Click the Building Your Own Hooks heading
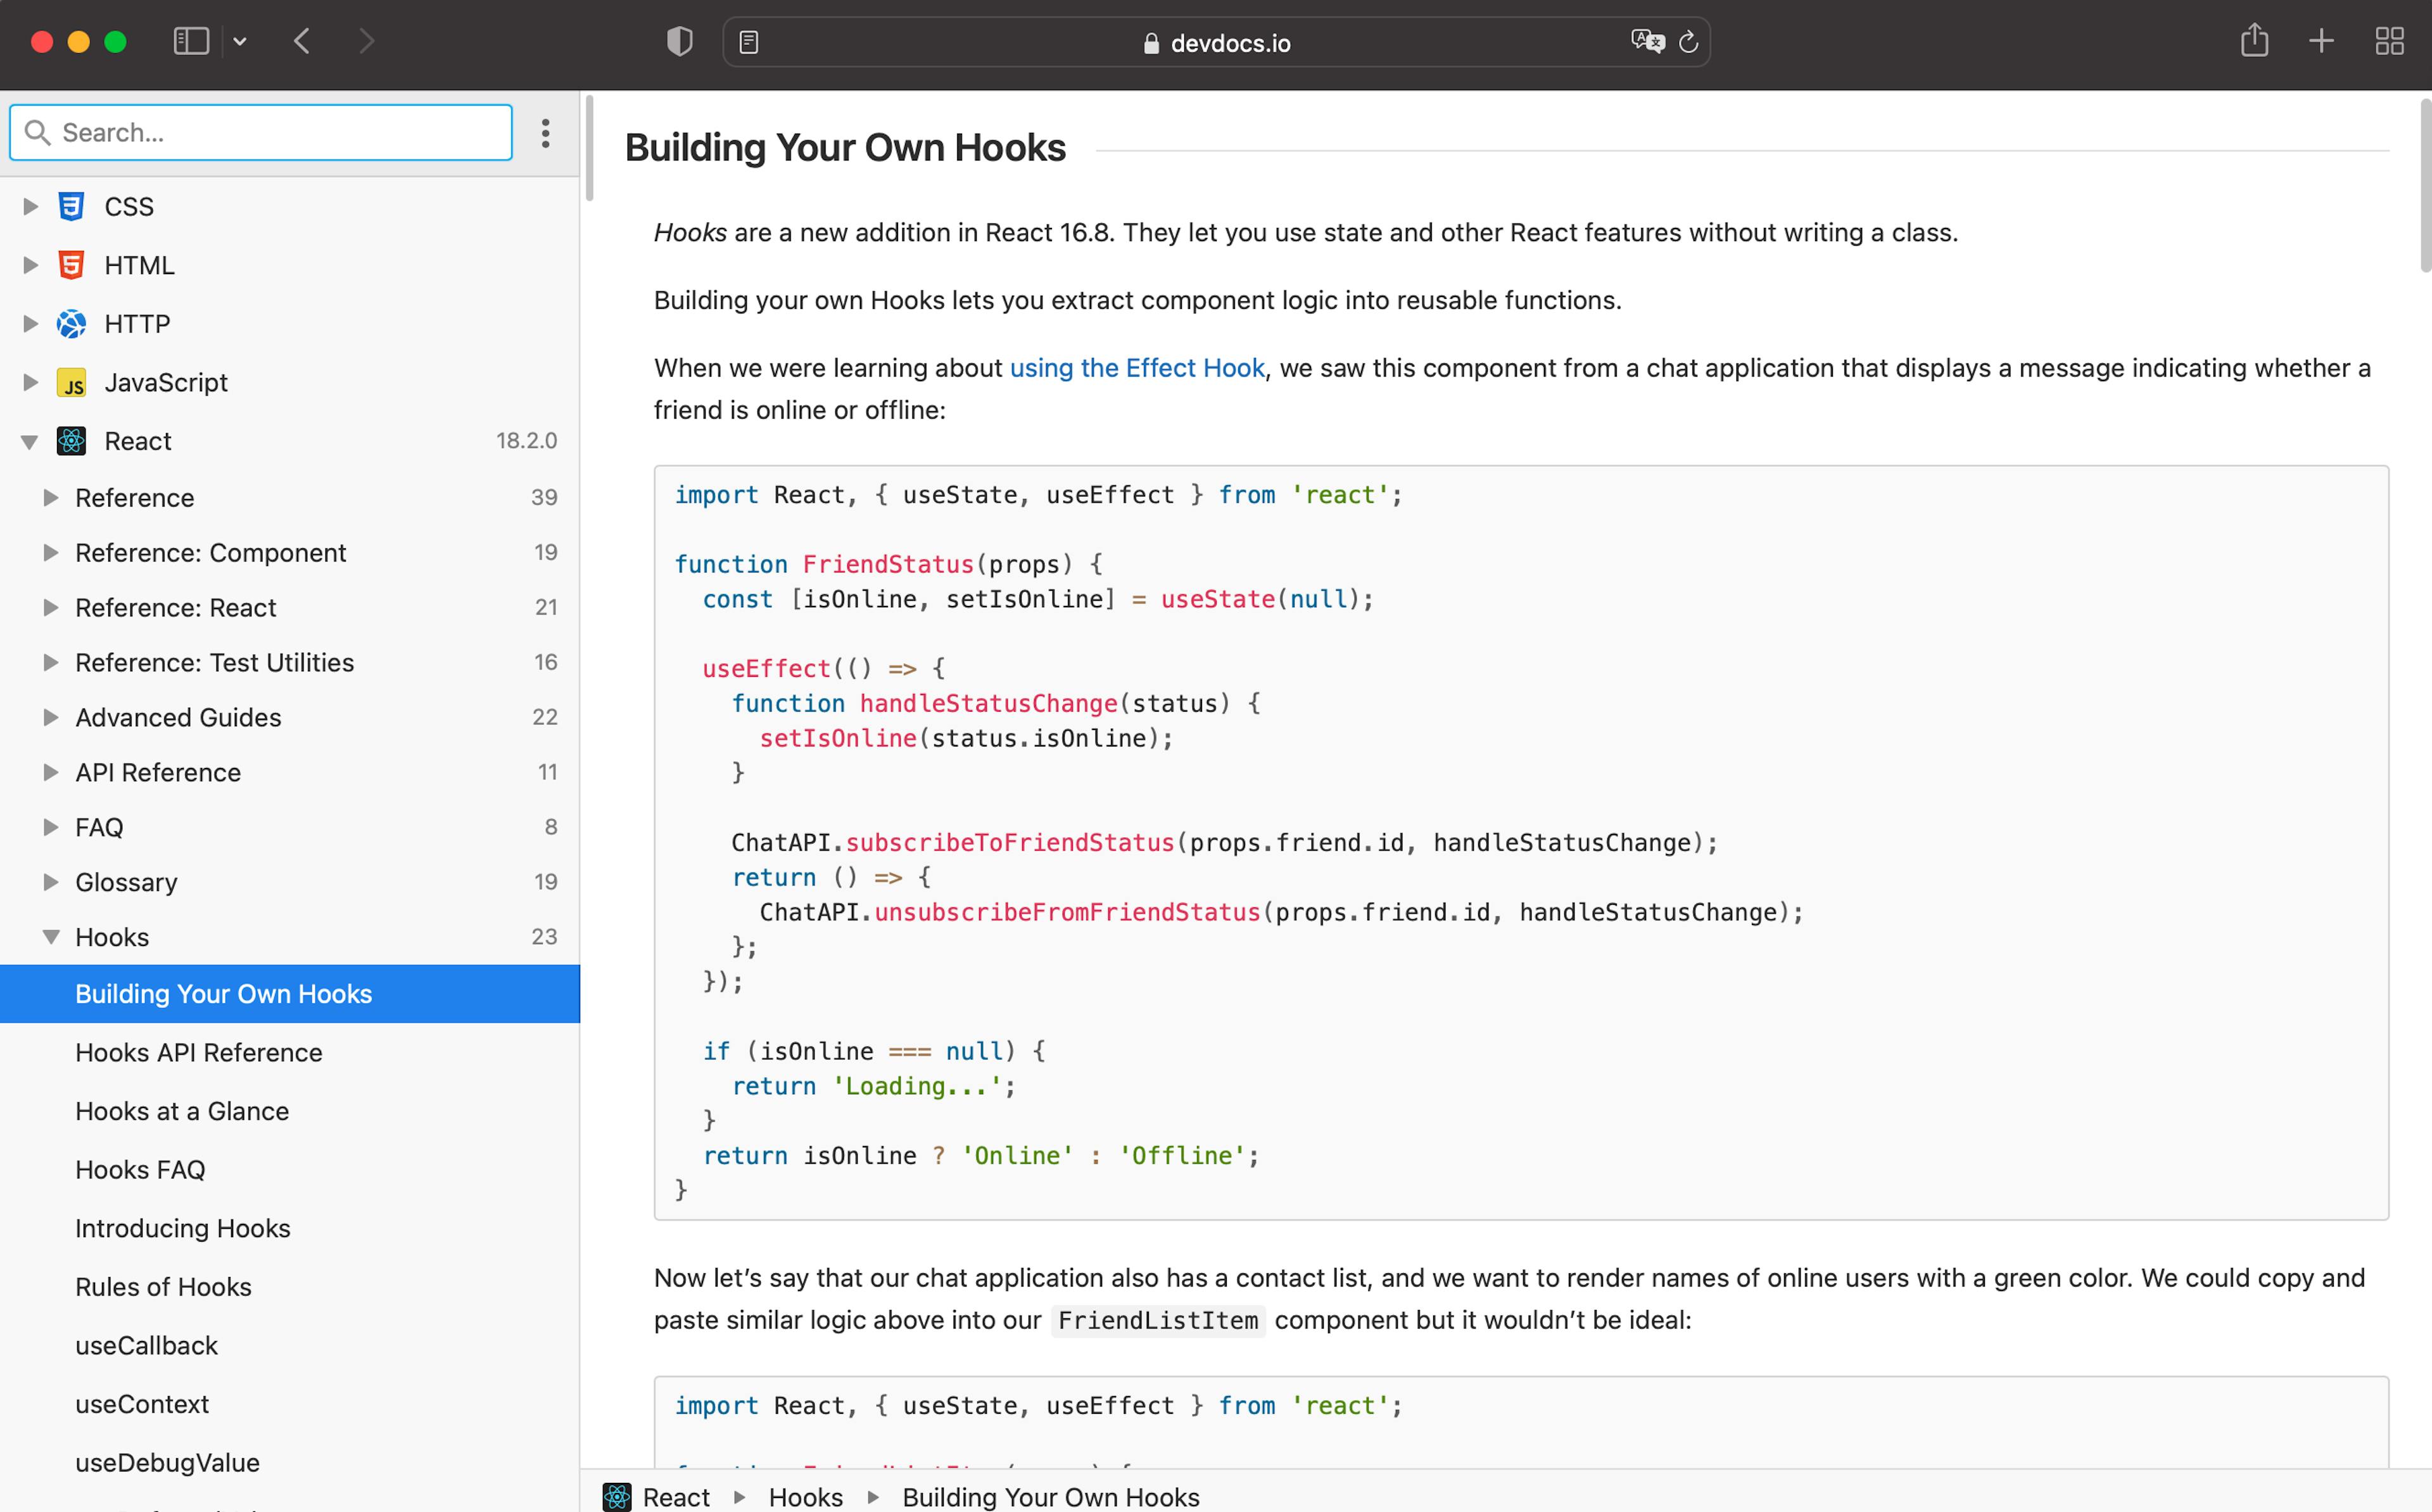Image resolution: width=2432 pixels, height=1512 pixels. 845,148
